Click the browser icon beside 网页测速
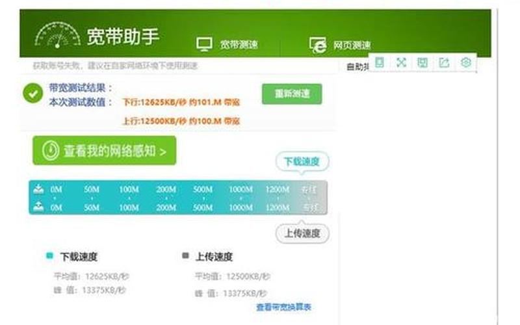Viewport: 520px width, 325px height. coord(318,45)
